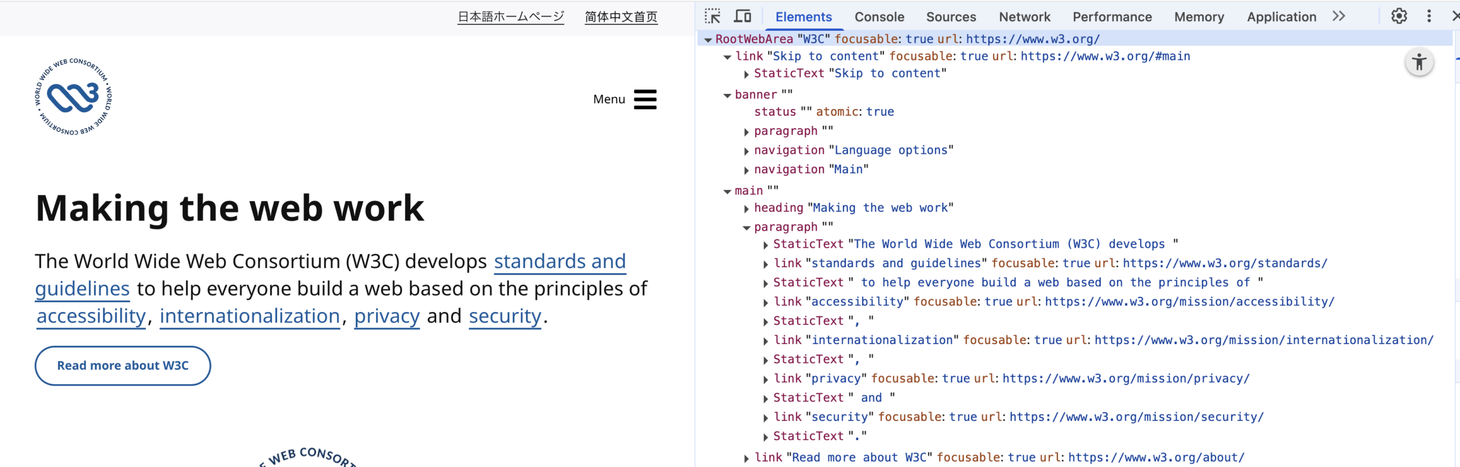
Task: Click the Japanese homepage link
Action: pyautogui.click(x=510, y=17)
